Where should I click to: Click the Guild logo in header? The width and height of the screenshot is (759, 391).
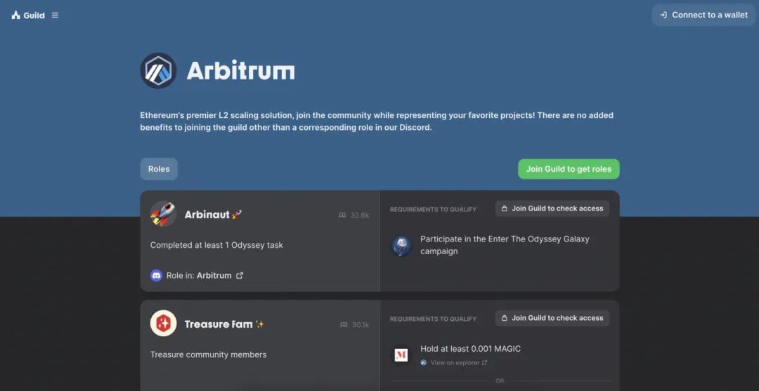(28, 15)
